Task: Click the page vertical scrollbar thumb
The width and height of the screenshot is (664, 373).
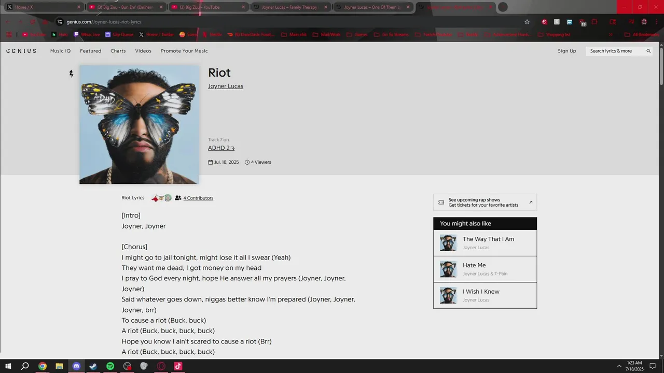Action: (661, 66)
